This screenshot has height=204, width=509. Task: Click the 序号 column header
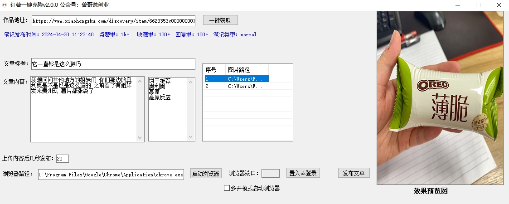[214, 70]
